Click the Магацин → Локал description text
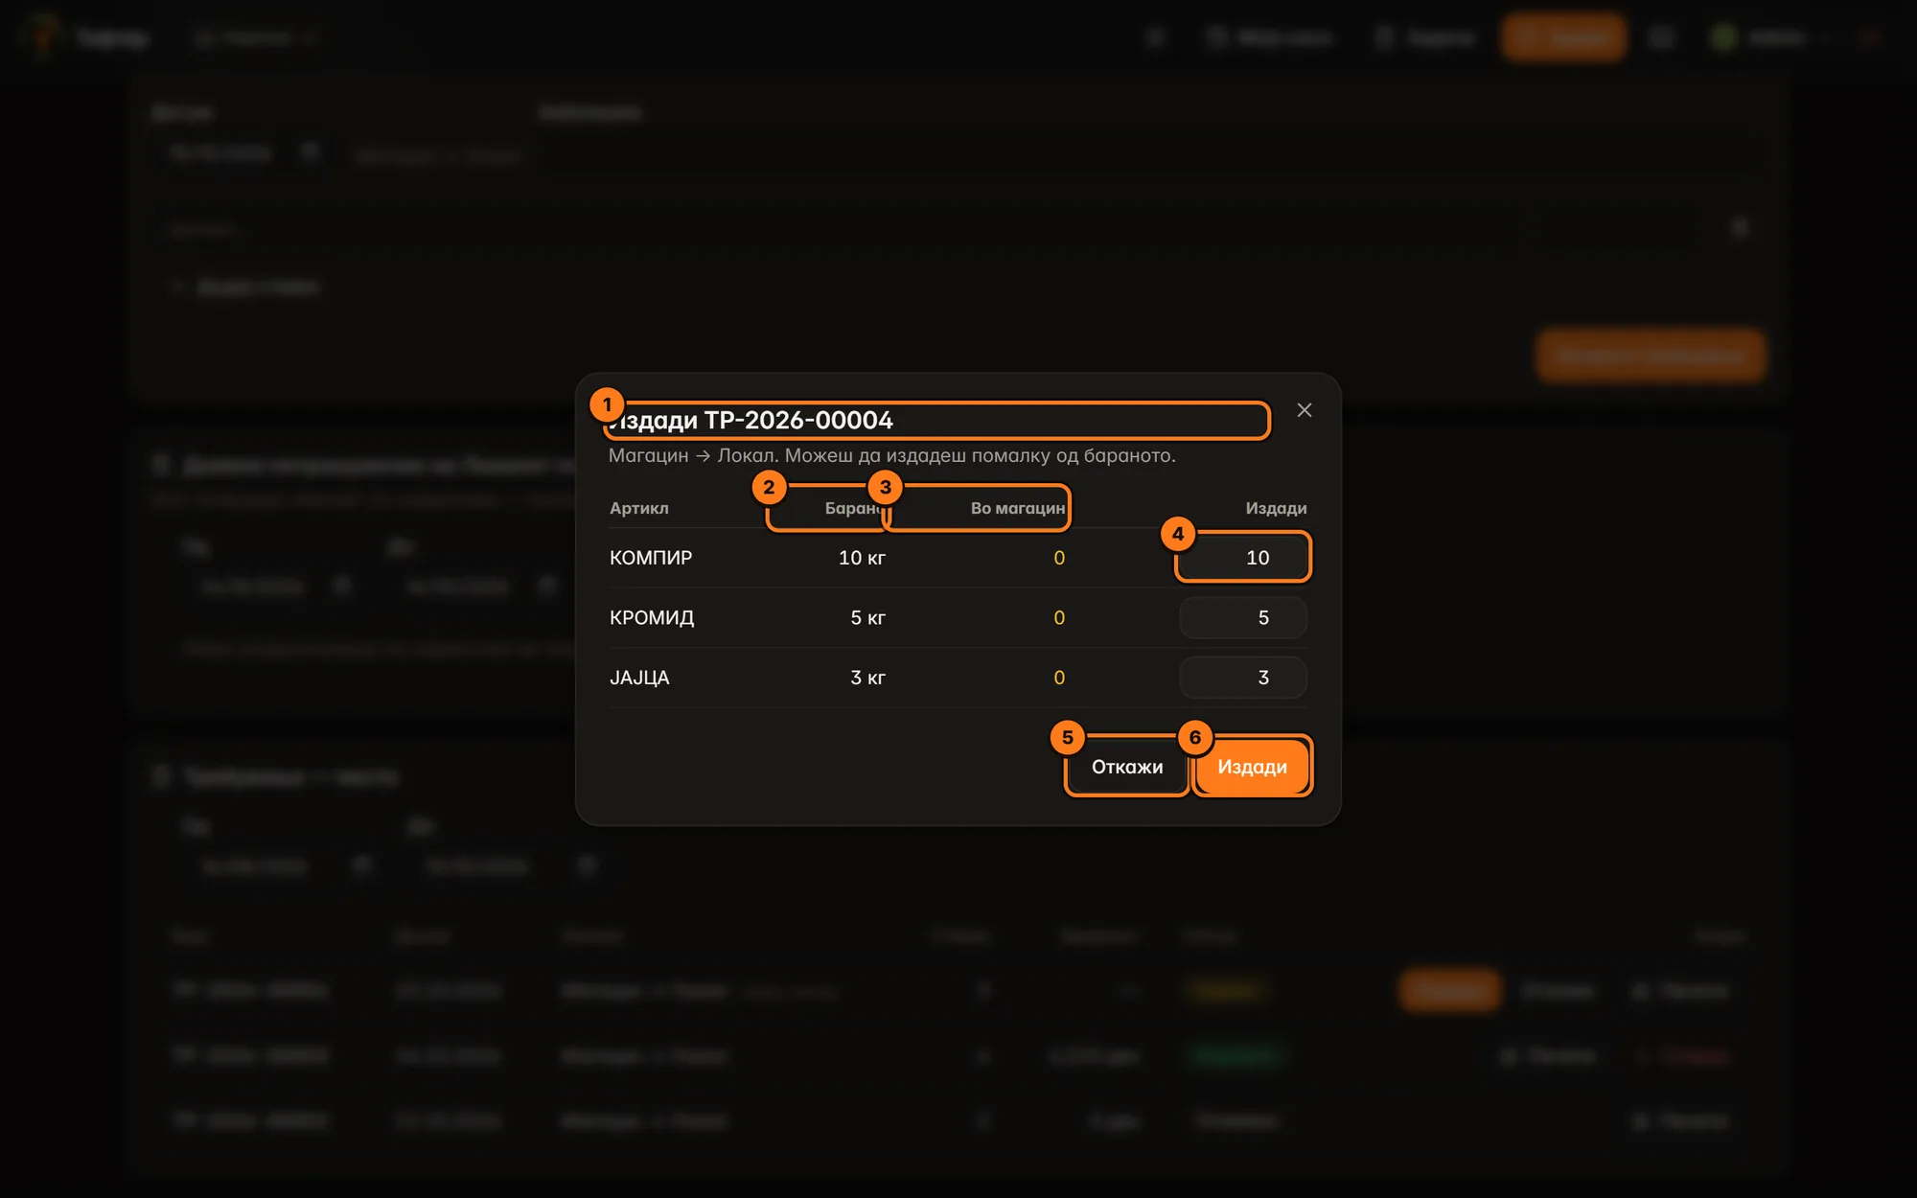 coord(892,455)
